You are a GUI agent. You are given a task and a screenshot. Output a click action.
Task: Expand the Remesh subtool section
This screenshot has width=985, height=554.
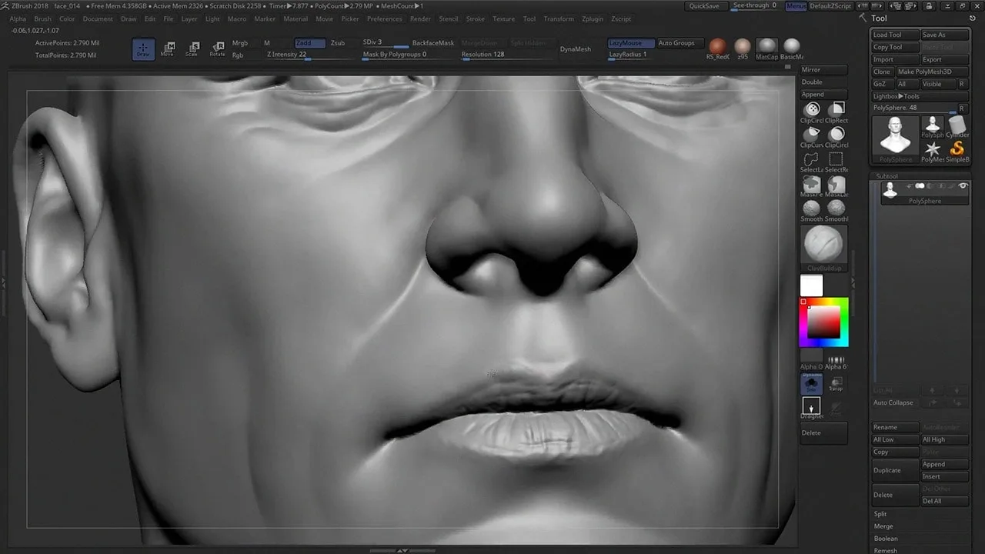pyautogui.click(x=885, y=551)
